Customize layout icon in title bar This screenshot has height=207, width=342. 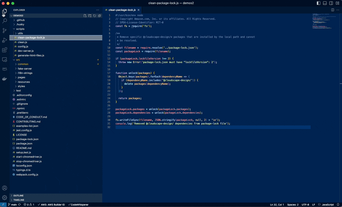(337, 3)
